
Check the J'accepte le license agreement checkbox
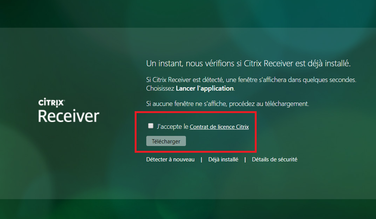[x=151, y=126]
